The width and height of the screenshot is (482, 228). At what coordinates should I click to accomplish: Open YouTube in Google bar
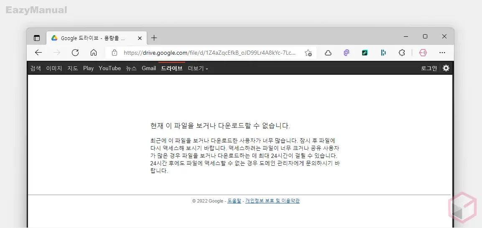110,68
